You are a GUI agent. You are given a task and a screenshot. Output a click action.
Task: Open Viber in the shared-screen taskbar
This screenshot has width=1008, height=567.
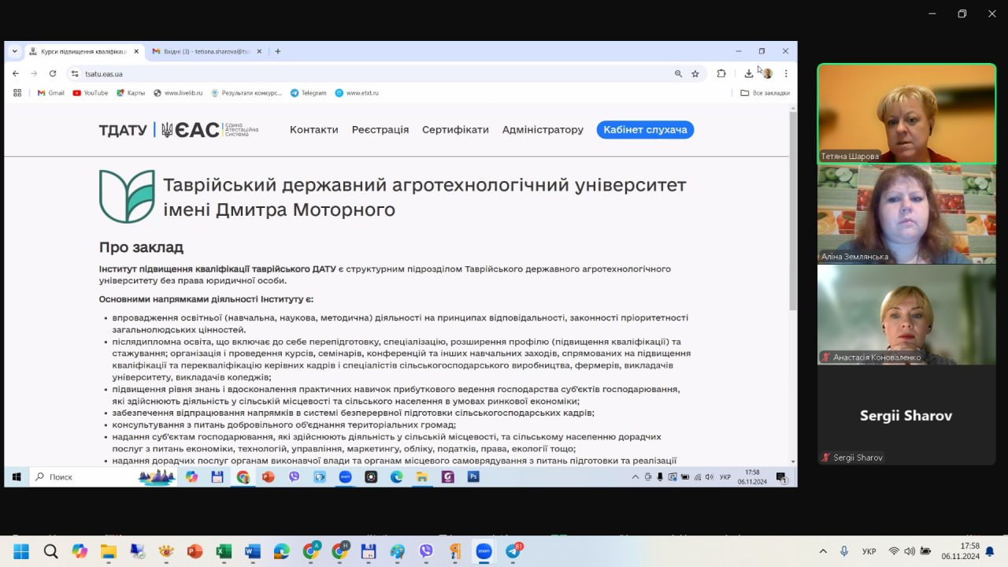tap(294, 476)
